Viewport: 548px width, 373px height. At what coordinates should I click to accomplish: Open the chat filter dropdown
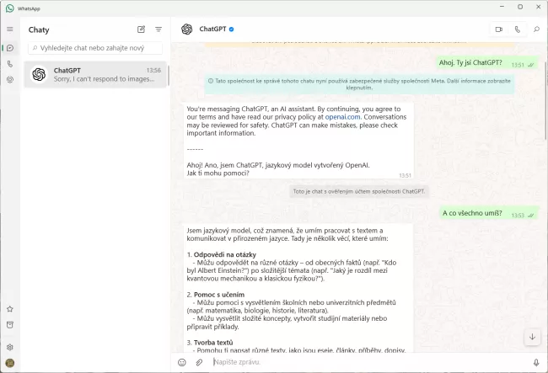[x=158, y=29]
